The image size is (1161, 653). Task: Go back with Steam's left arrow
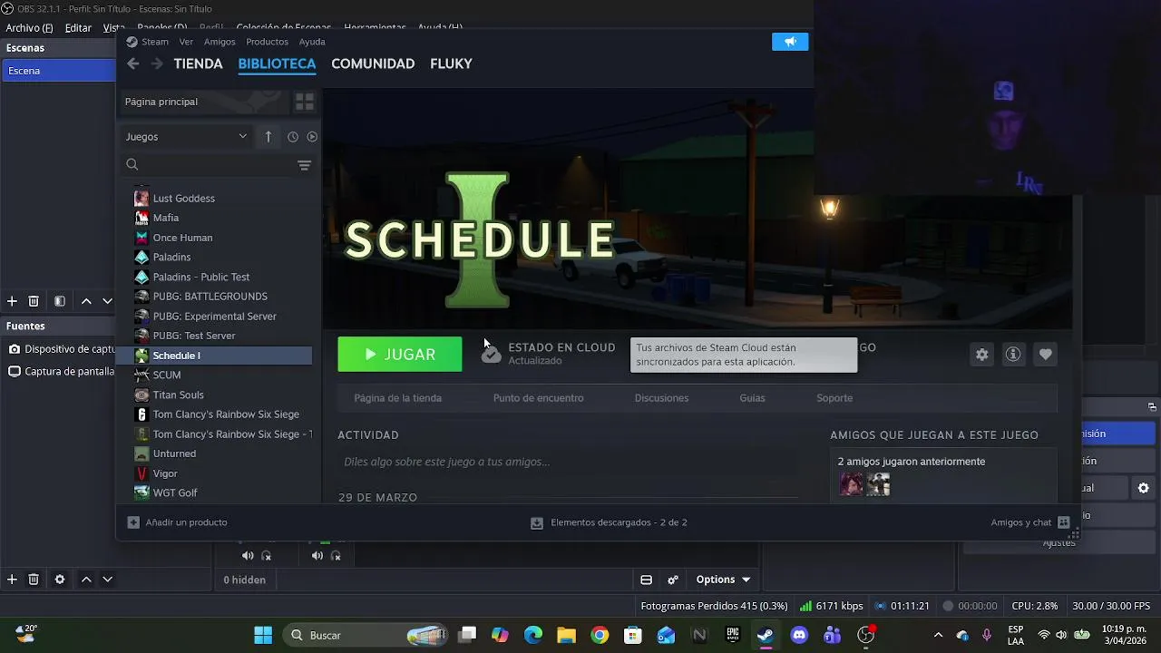point(133,63)
